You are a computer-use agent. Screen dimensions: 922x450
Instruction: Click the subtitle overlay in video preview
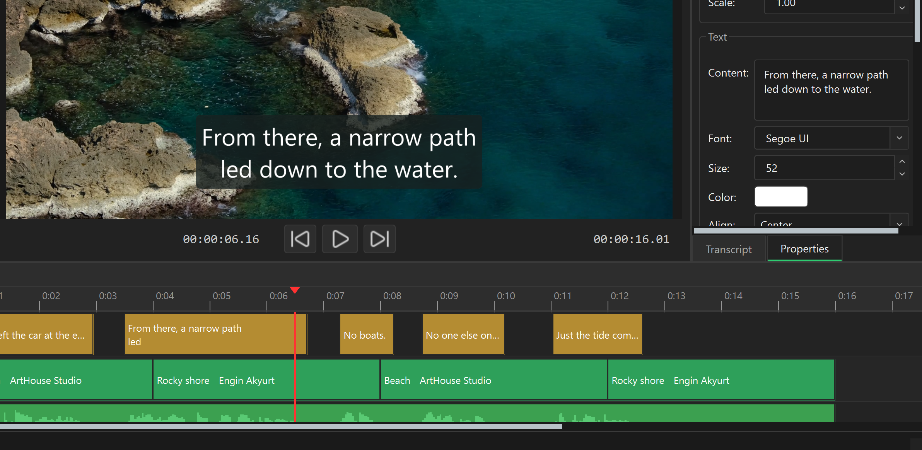click(x=339, y=152)
